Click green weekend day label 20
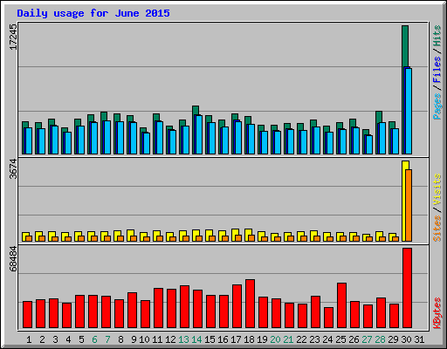 point(275,339)
